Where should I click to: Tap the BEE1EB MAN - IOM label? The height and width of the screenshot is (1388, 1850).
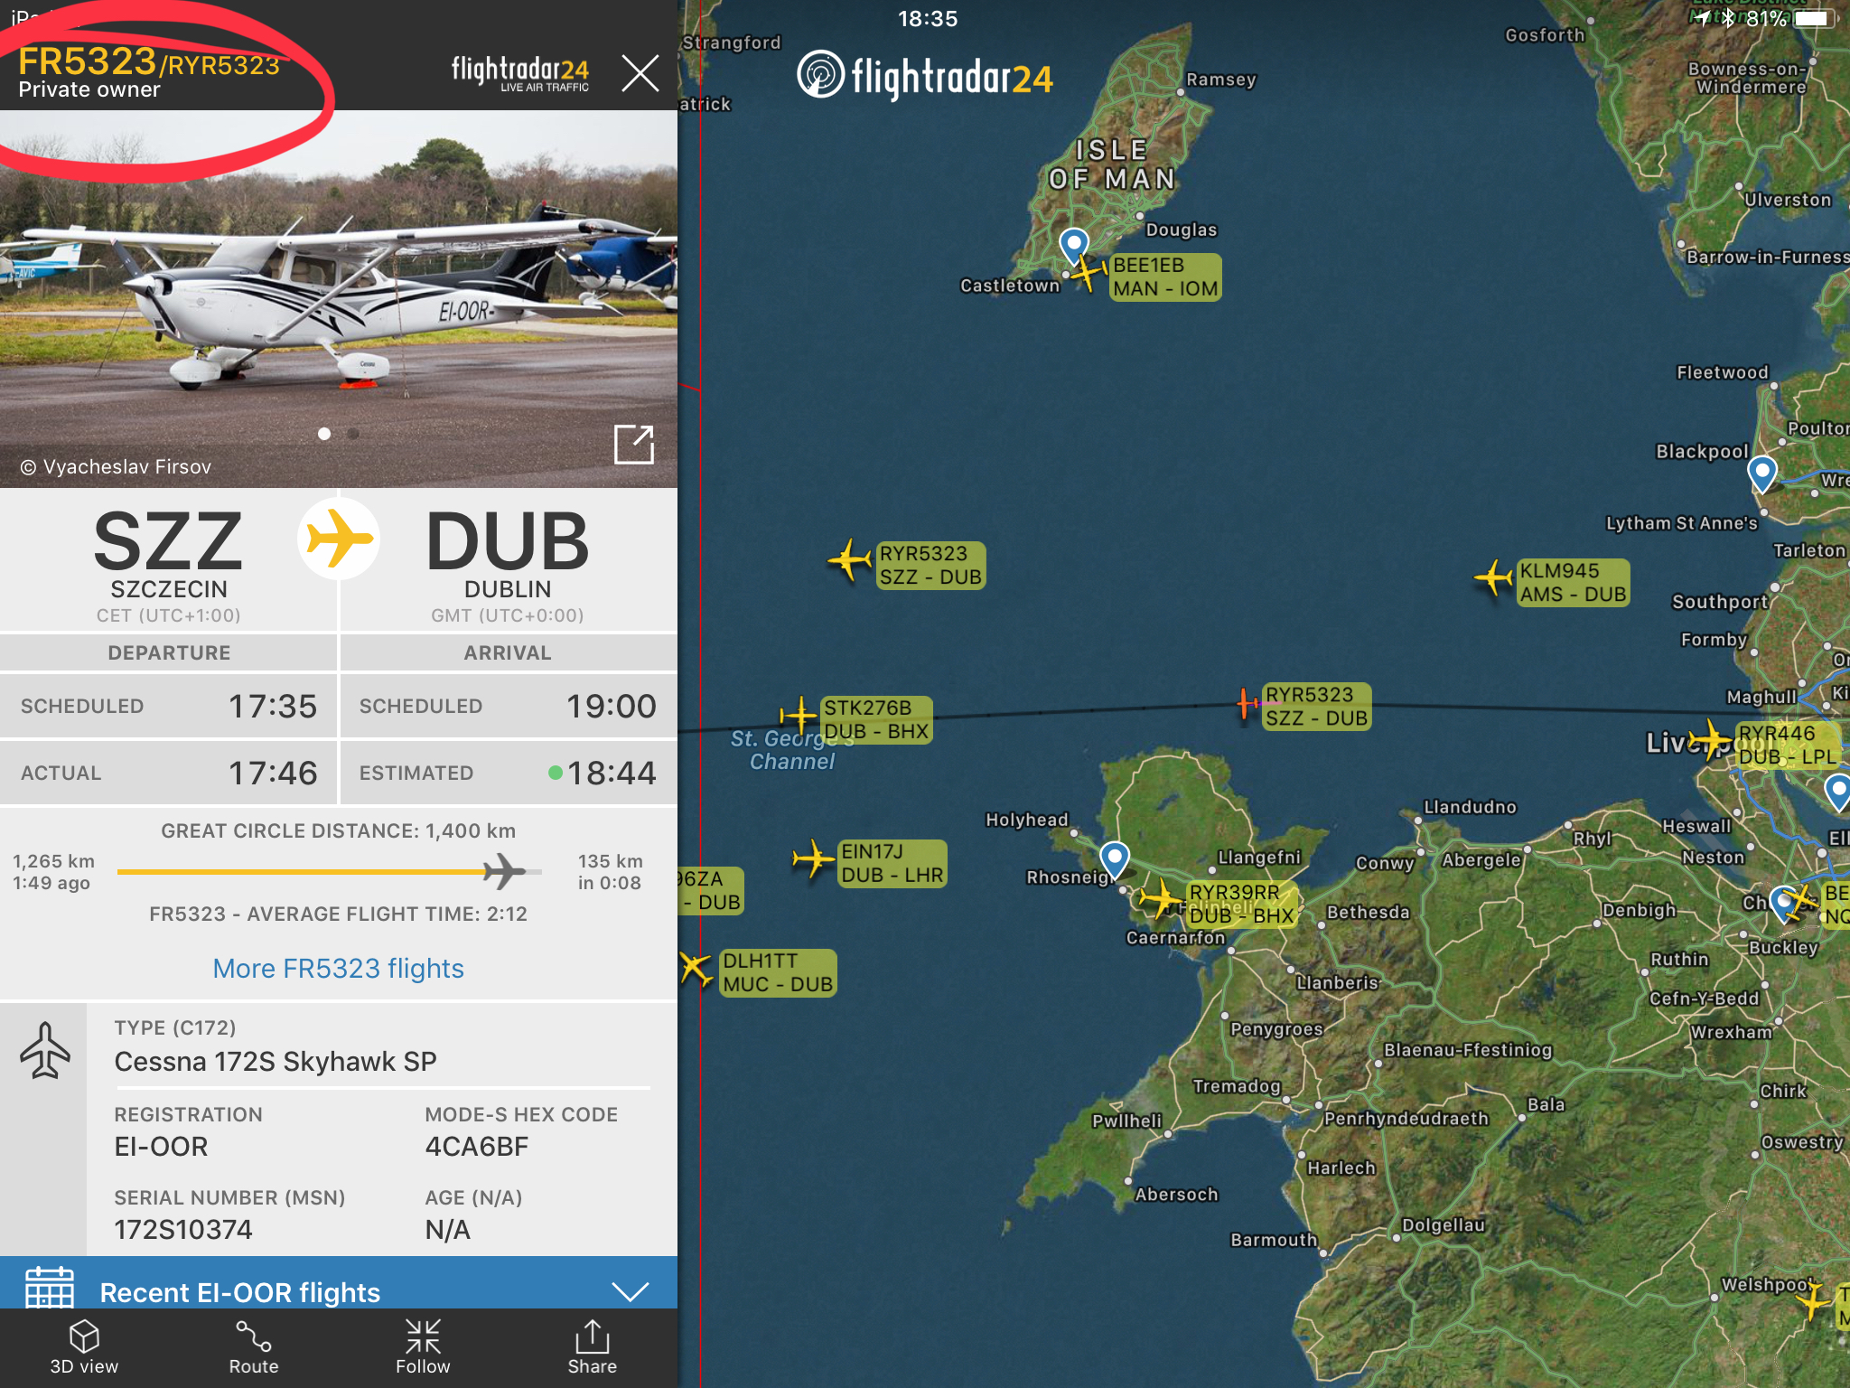pos(1165,277)
